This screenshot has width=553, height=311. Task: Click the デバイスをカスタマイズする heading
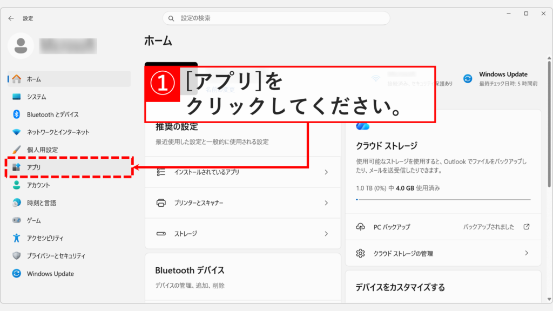400,287
